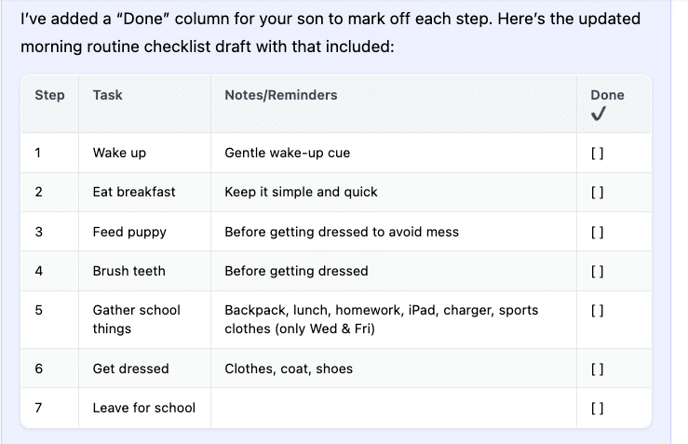
Task: Check the Done box for Get dressed
Action: click(x=598, y=369)
